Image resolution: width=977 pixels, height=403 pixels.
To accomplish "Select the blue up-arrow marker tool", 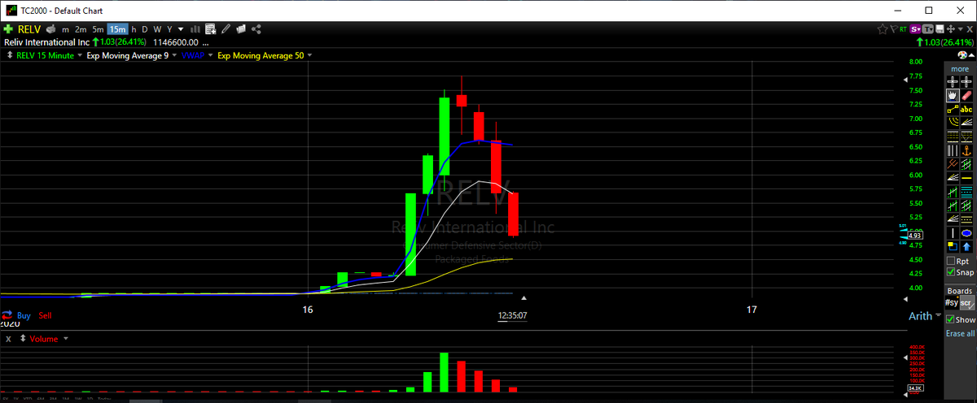I will coord(966,245).
